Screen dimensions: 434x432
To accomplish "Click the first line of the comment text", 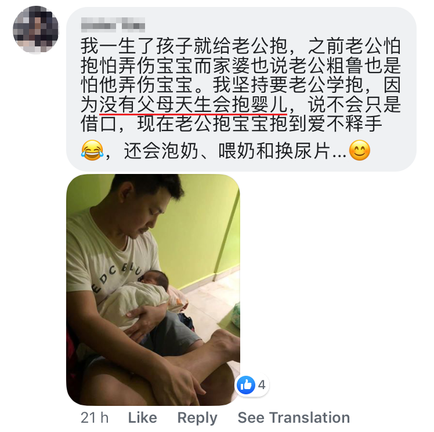I will [x=241, y=46].
